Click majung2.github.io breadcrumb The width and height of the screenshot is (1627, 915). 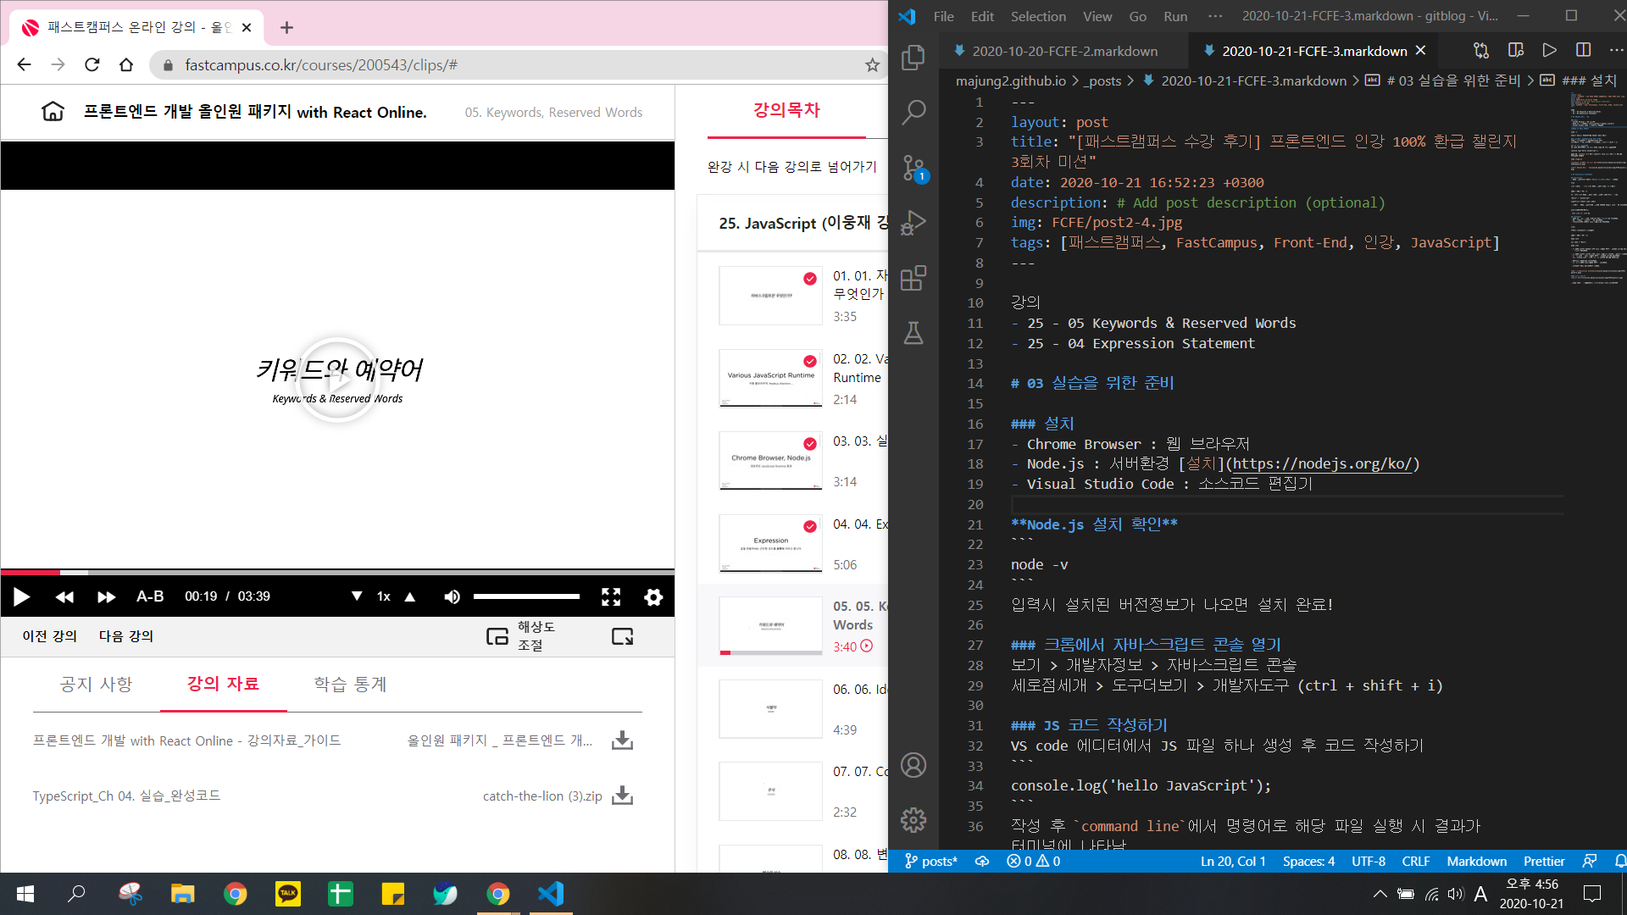coord(1011,80)
